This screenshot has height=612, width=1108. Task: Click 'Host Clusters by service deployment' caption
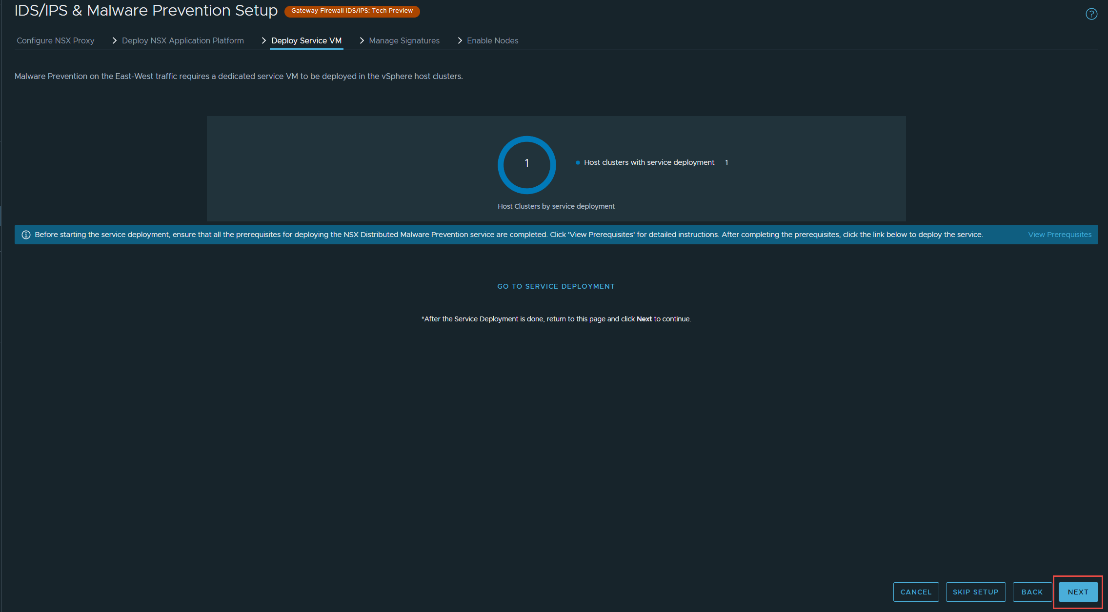pos(556,206)
